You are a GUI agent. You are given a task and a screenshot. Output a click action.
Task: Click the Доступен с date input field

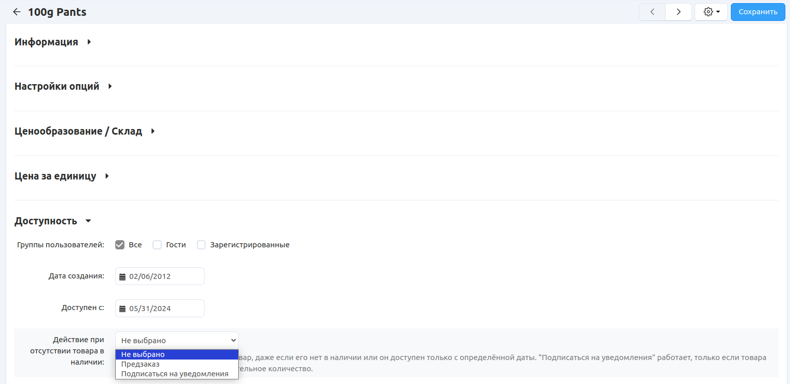(x=164, y=309)
